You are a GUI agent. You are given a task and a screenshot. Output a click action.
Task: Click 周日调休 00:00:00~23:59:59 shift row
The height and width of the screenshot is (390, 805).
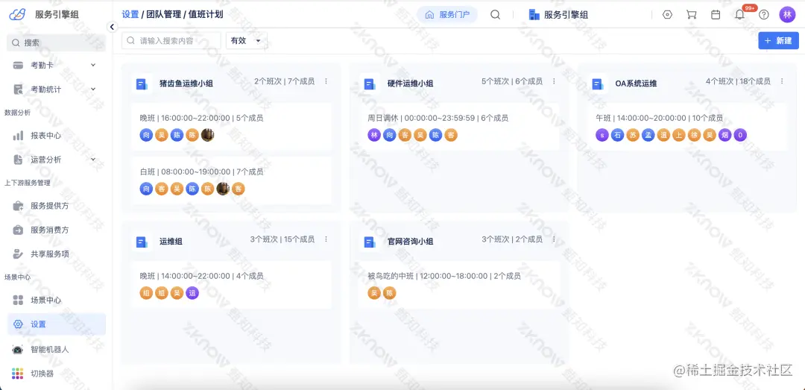pyautogui.click(x=458, y=127)
